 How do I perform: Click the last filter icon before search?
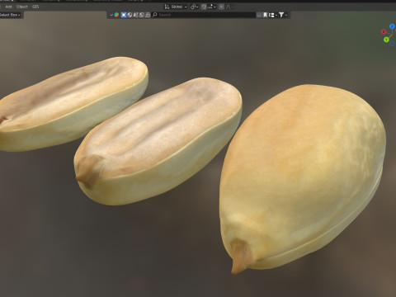click(x=148, y=15)
